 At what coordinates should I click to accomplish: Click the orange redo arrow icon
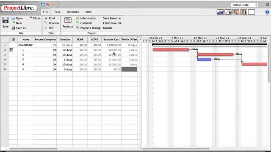coord(53,5)
